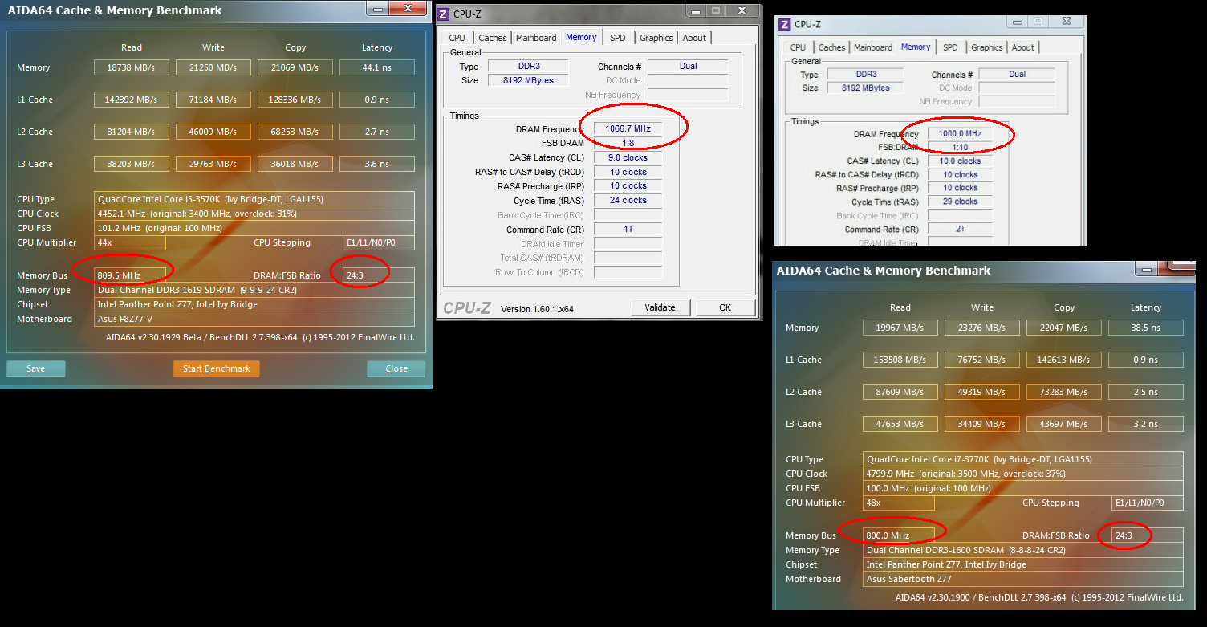Click the 29 clocks Cycle Time field

click(x=961, y=202)
